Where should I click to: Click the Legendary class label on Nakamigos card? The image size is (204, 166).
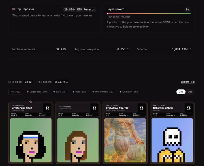(x=170, y=115)
